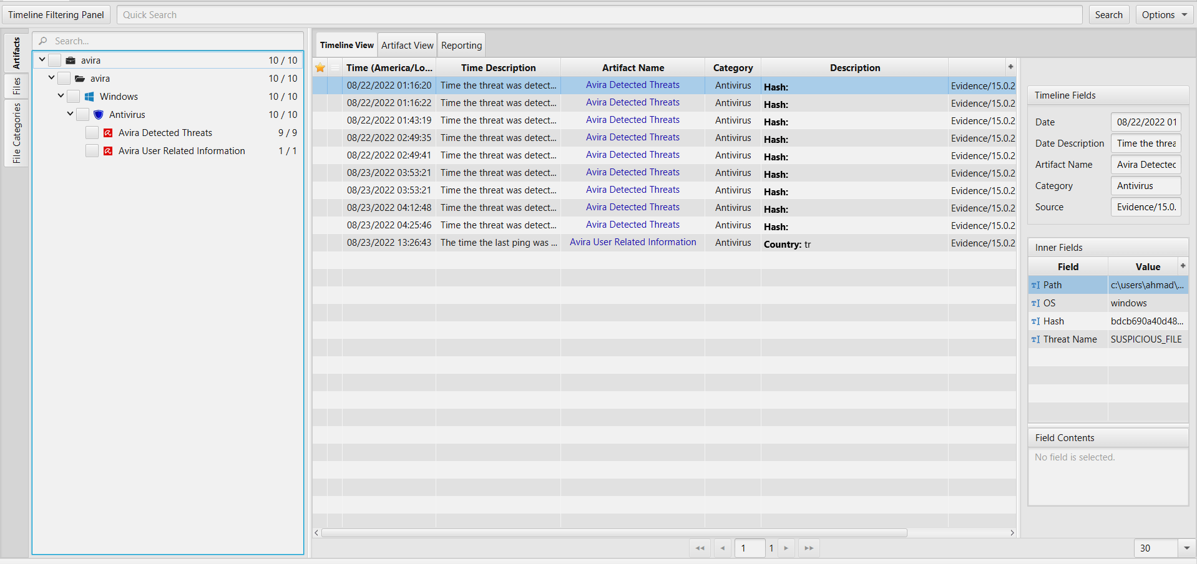Sort by the Time (America/Lo... column header

click(x=389, y=68)
